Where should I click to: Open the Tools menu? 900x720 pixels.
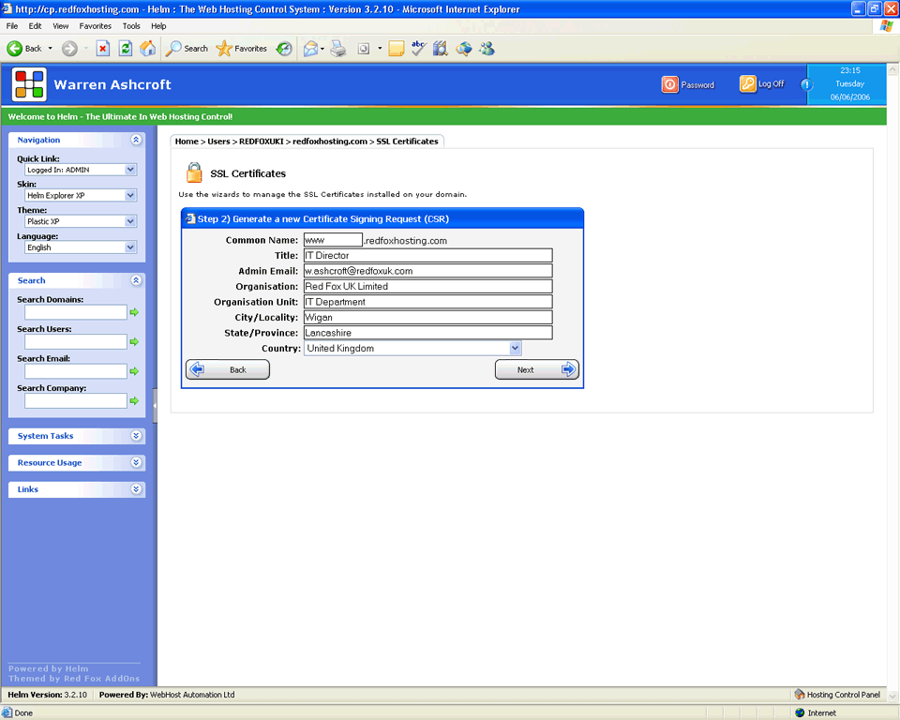pyautogui.click(x=131, y=26)
